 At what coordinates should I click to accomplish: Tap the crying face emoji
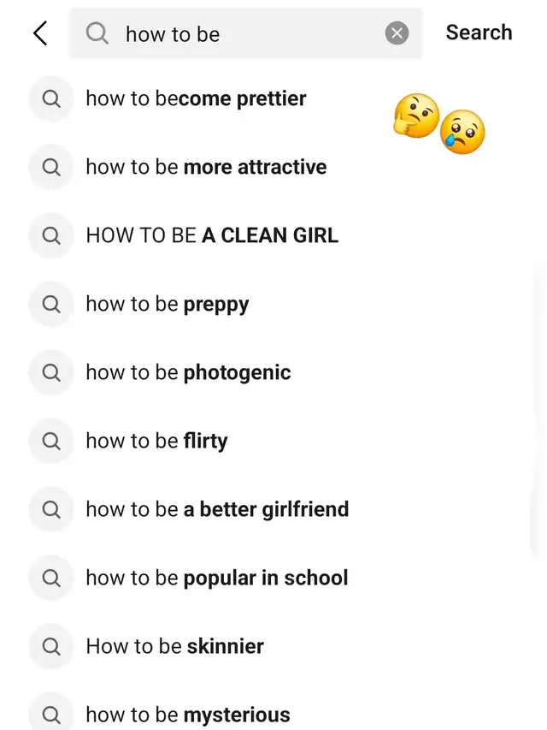coord(462,133)
